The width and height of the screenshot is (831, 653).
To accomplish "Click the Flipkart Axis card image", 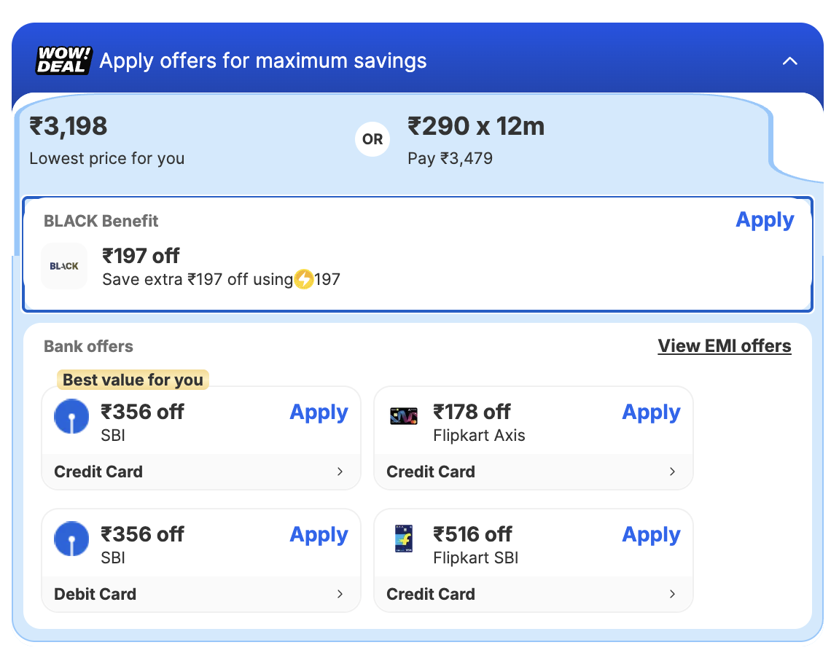I will click(x=404, y=417).
